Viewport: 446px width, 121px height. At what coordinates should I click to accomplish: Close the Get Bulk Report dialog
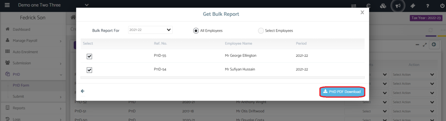[x=362, y=12]
